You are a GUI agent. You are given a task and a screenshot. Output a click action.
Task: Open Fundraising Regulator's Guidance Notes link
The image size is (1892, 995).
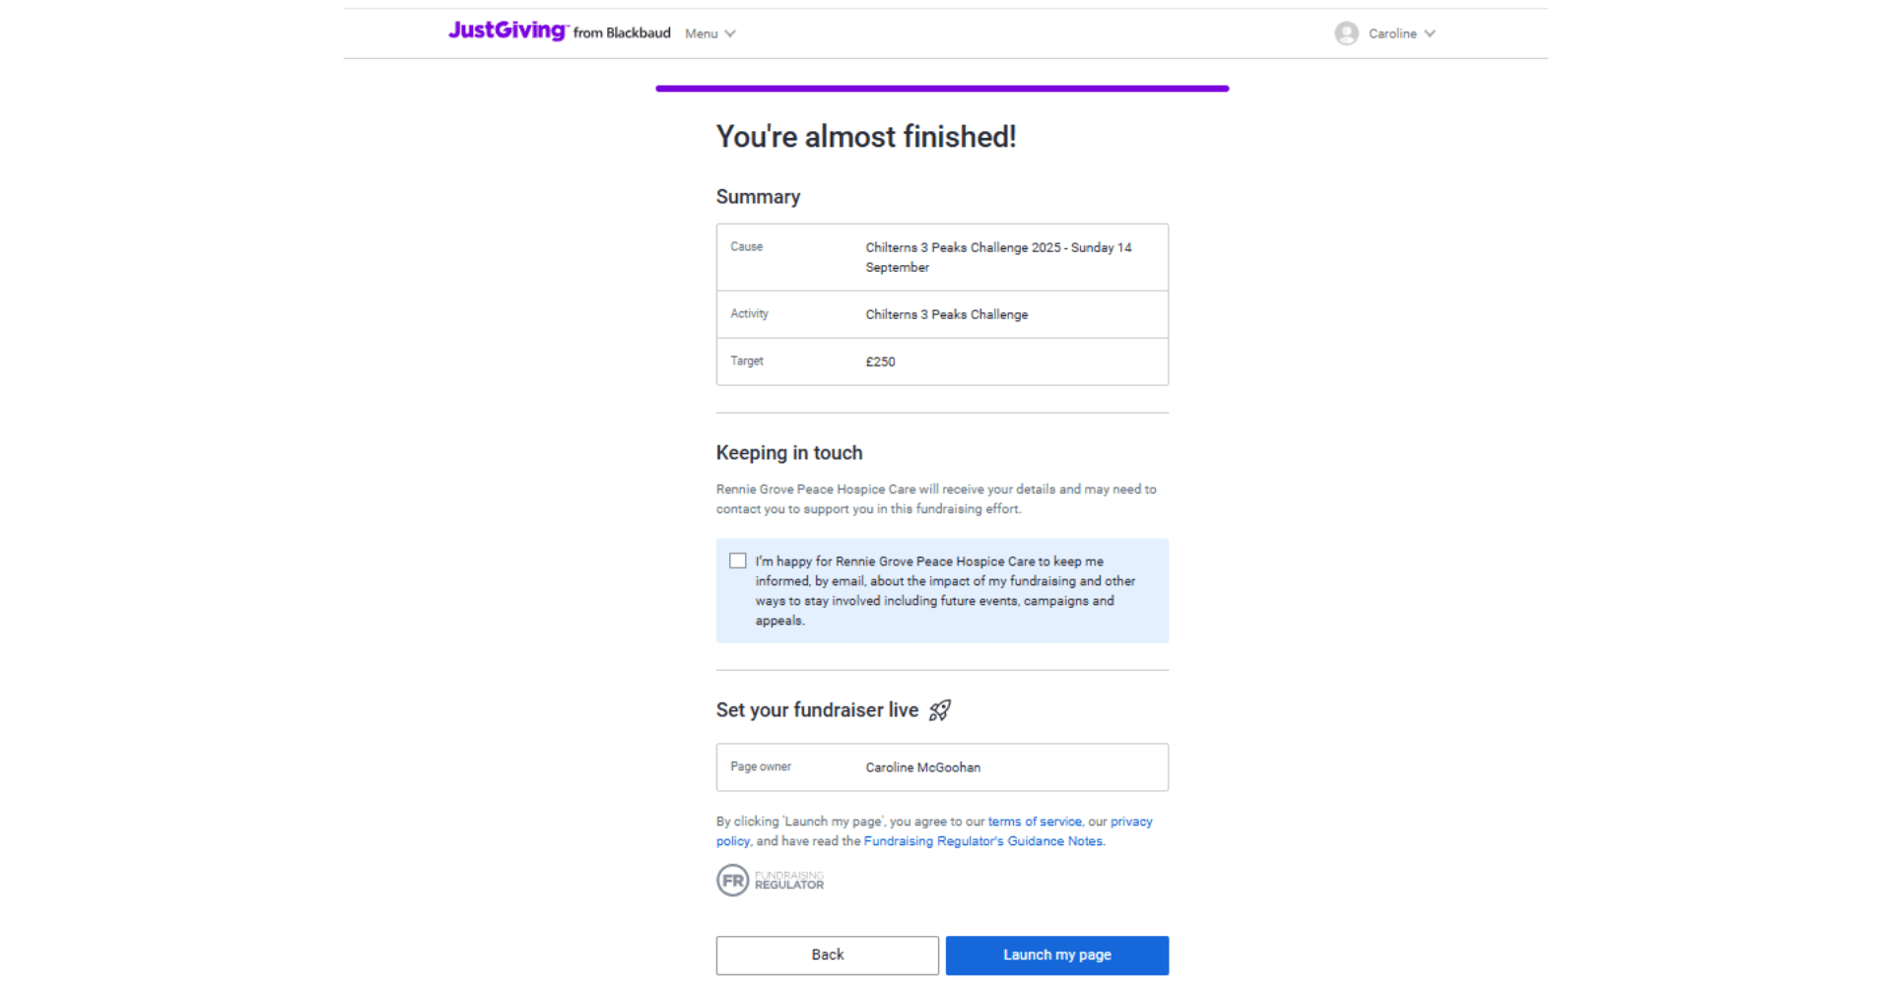pos(983,841)
